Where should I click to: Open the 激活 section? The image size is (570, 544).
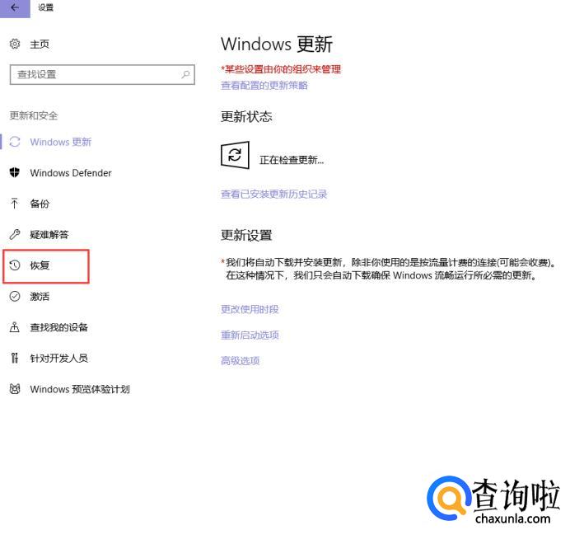click(40, 296)
